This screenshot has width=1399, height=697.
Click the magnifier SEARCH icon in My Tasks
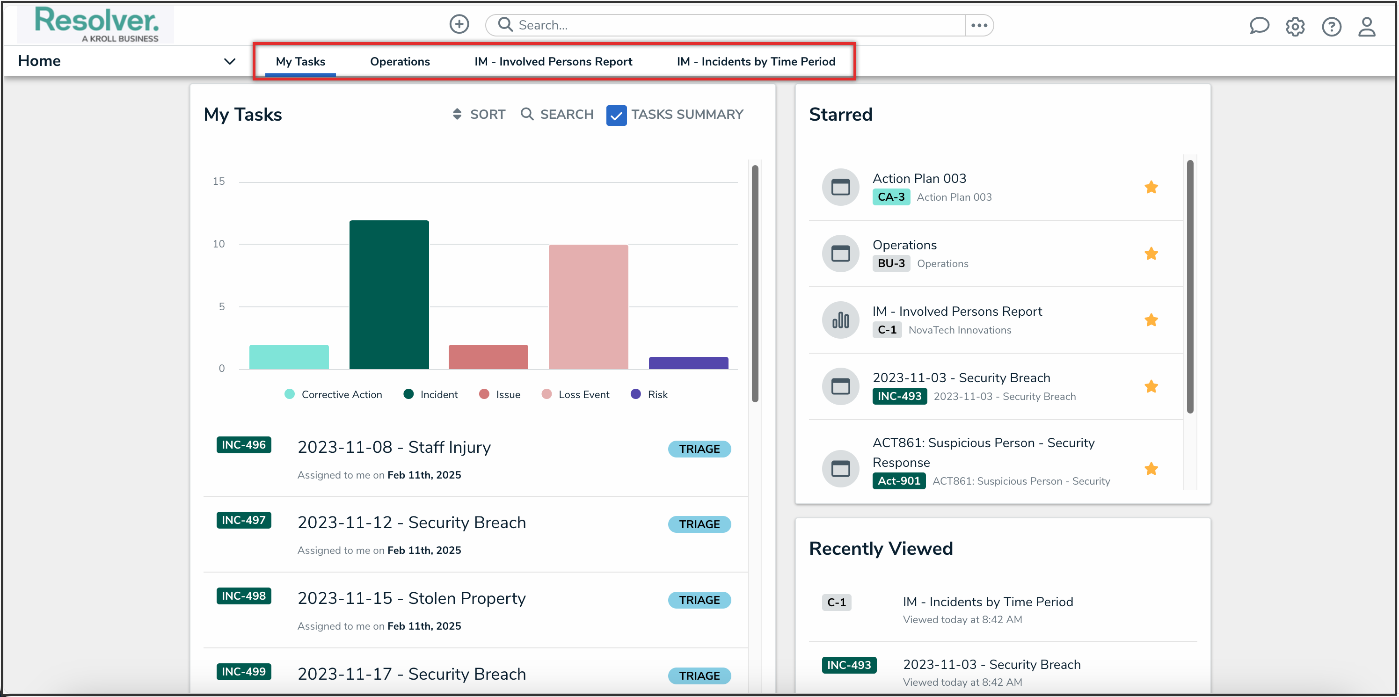[526, 114]
